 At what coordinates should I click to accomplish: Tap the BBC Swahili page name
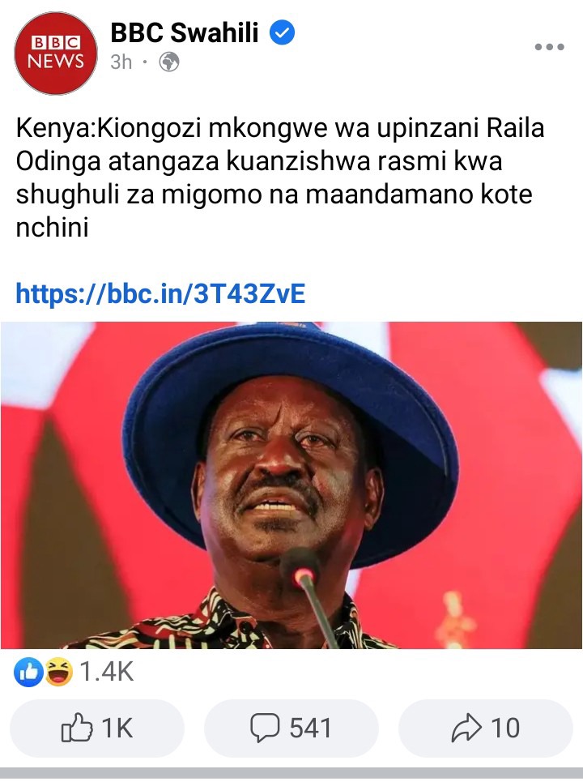click(184, 33)
